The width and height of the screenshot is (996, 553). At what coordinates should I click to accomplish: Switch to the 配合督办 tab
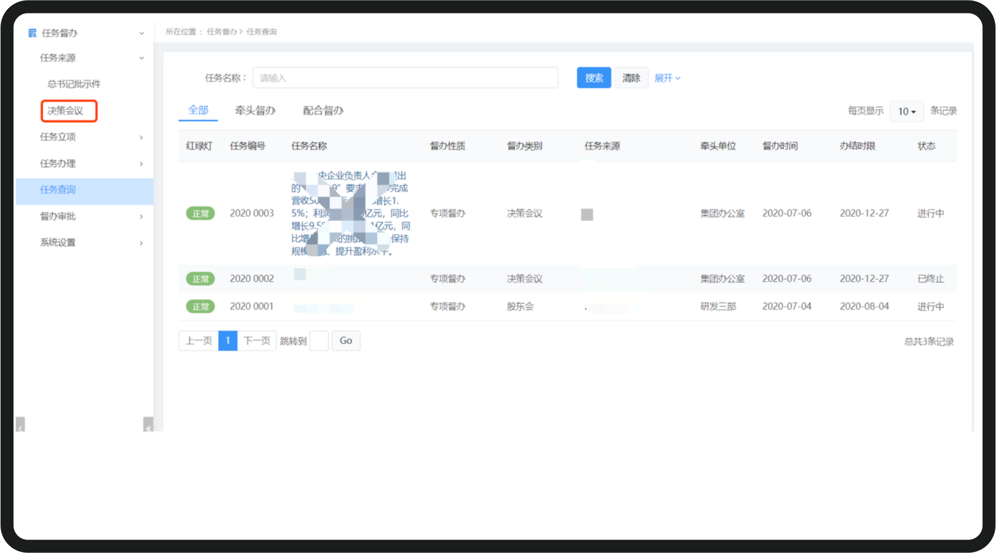[x=323, y=110]
